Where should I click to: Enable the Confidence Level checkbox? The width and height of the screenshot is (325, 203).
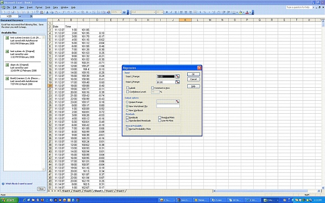click(127, 92)
